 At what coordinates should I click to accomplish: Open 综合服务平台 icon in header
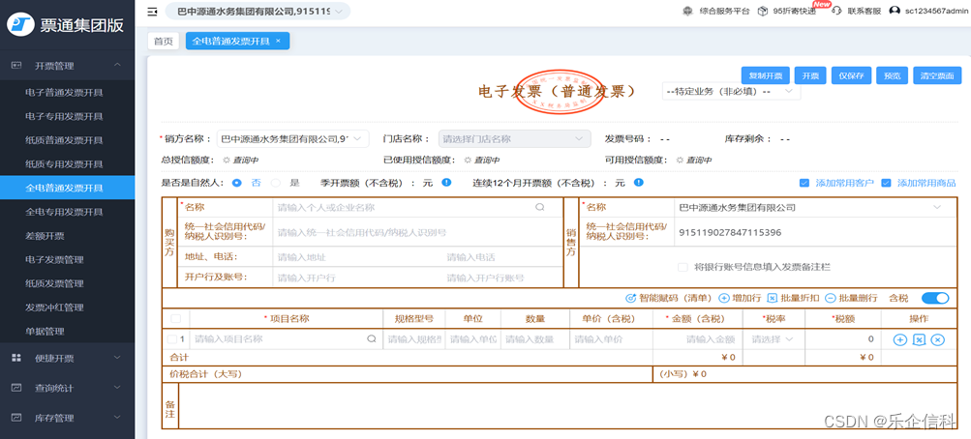[x=687, y=12]
